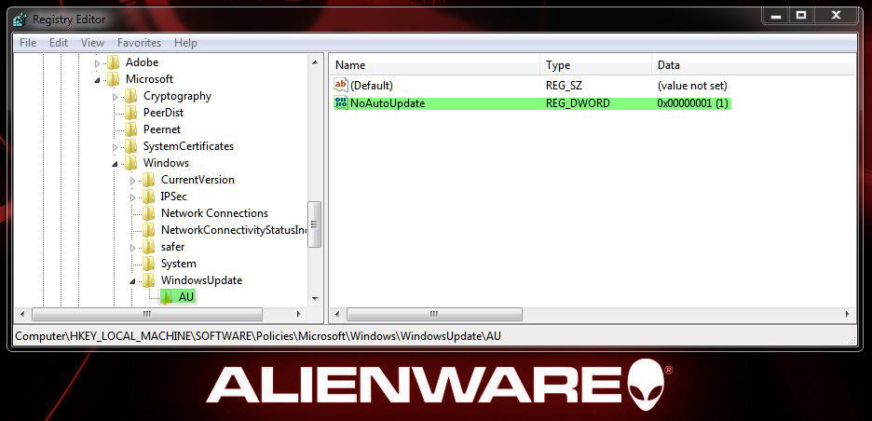Screen dimensions: 872x421
Task: Click the Network Connections folder icon
Action: pos(149,213)
